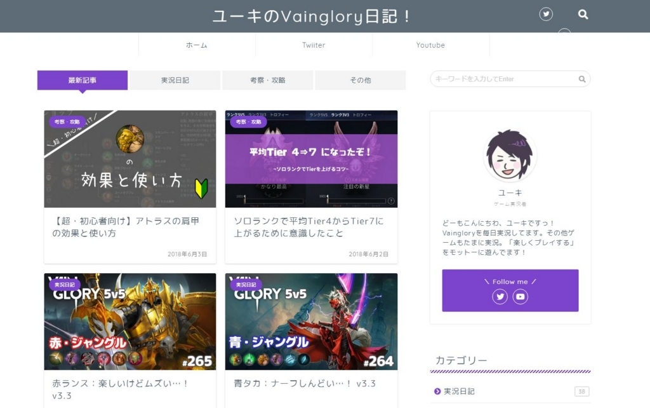Viewport: 650px width, 408px height.
Task: Open Twiiter navigation item
Action: (x=314, y=45)
